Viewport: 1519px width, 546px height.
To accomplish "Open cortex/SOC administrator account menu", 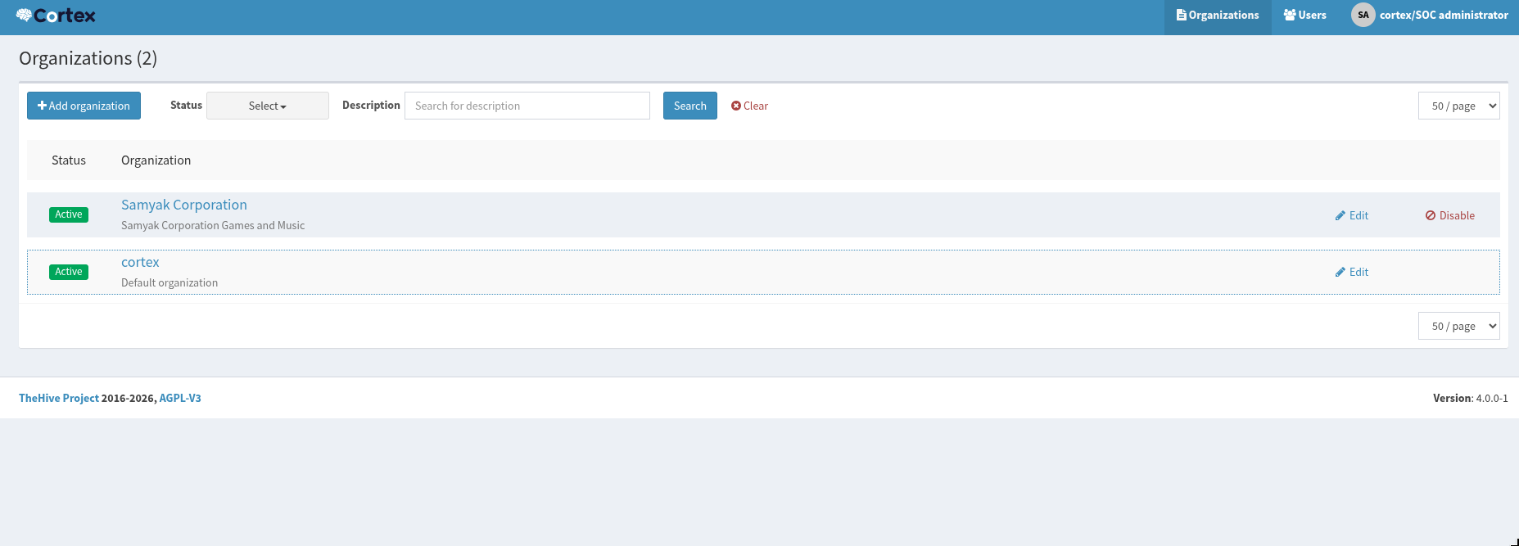I will 1443,16.
